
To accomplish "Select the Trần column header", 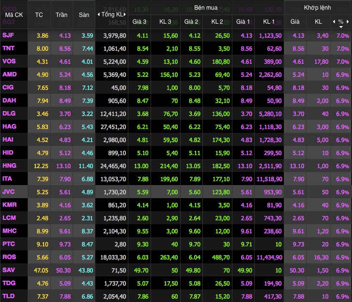I will point(61,14).
